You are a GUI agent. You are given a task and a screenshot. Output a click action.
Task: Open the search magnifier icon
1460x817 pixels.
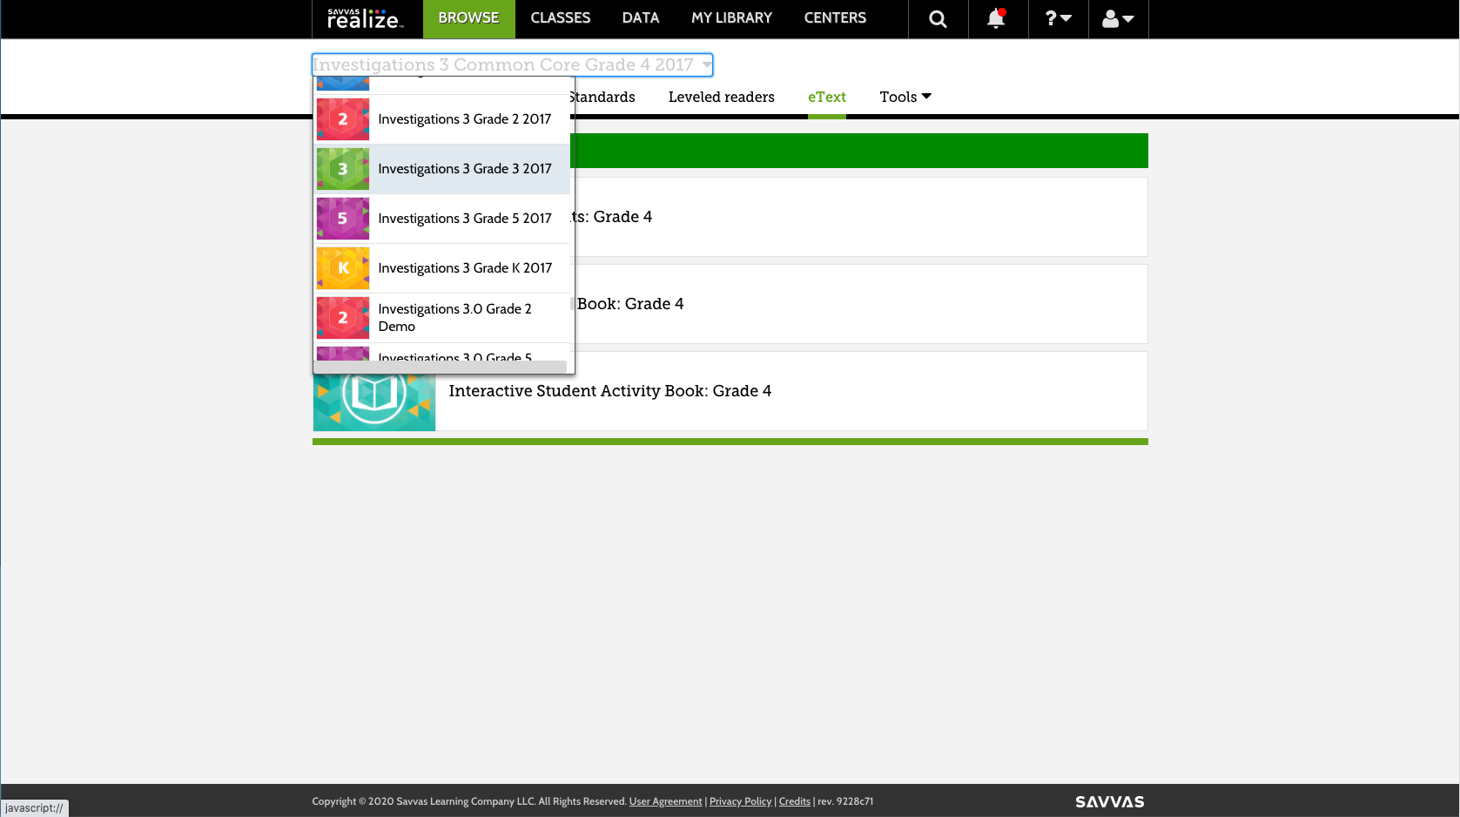[x=938, y=19]
